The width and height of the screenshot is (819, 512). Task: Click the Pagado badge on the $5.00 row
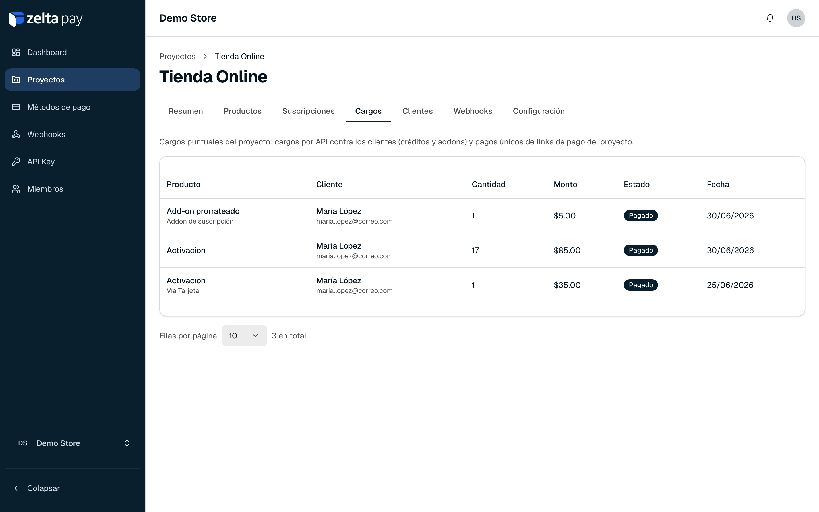(x=641, y=216)
